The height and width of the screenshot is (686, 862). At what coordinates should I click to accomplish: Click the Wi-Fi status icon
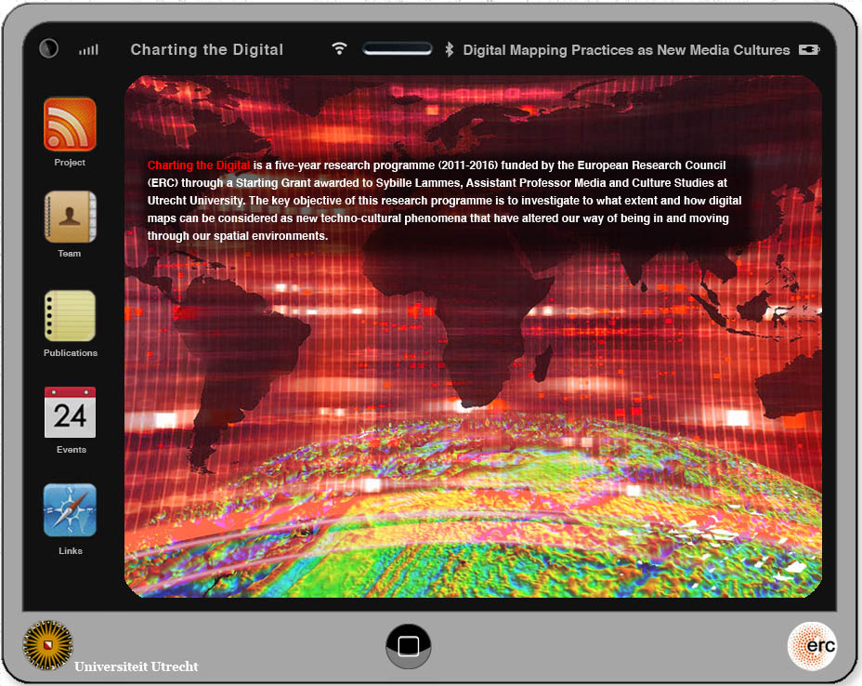340,49
